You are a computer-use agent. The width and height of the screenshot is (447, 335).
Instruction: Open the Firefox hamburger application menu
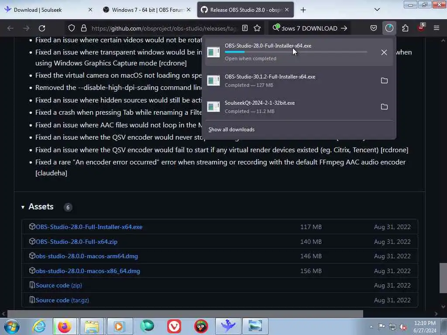pos(437,28)
